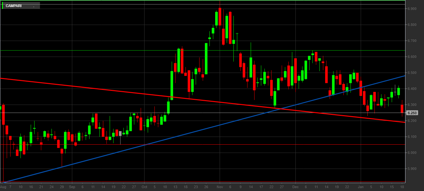
Task: Click the 6.900 price axis label
Action: click(412, 9)
